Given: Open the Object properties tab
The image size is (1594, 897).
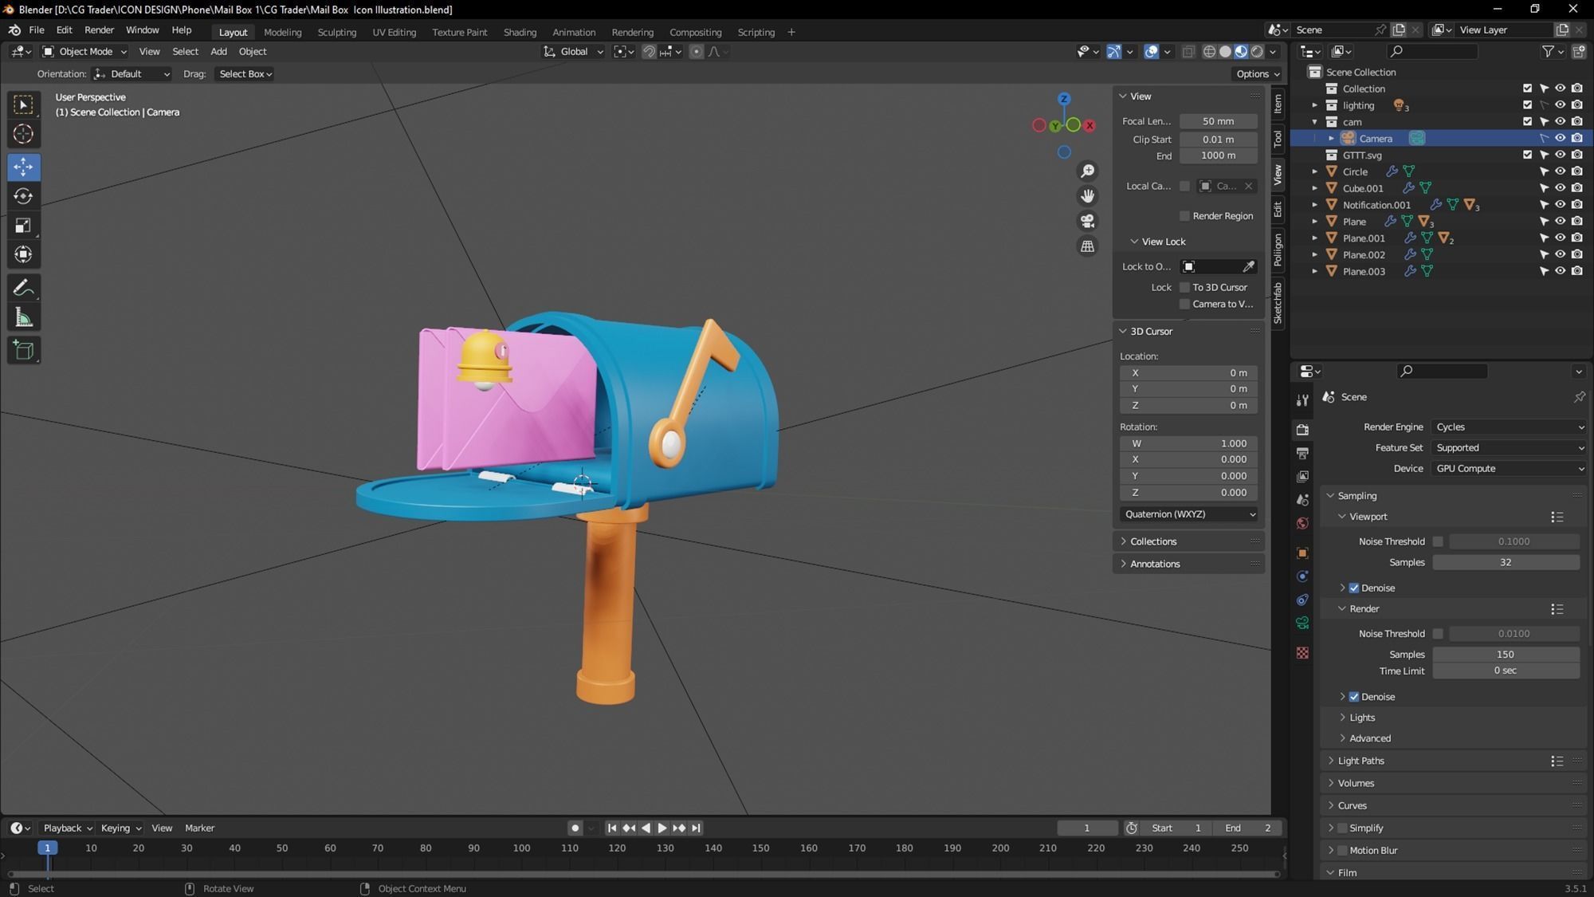Looking at the screenshot, I should 1302,553.
